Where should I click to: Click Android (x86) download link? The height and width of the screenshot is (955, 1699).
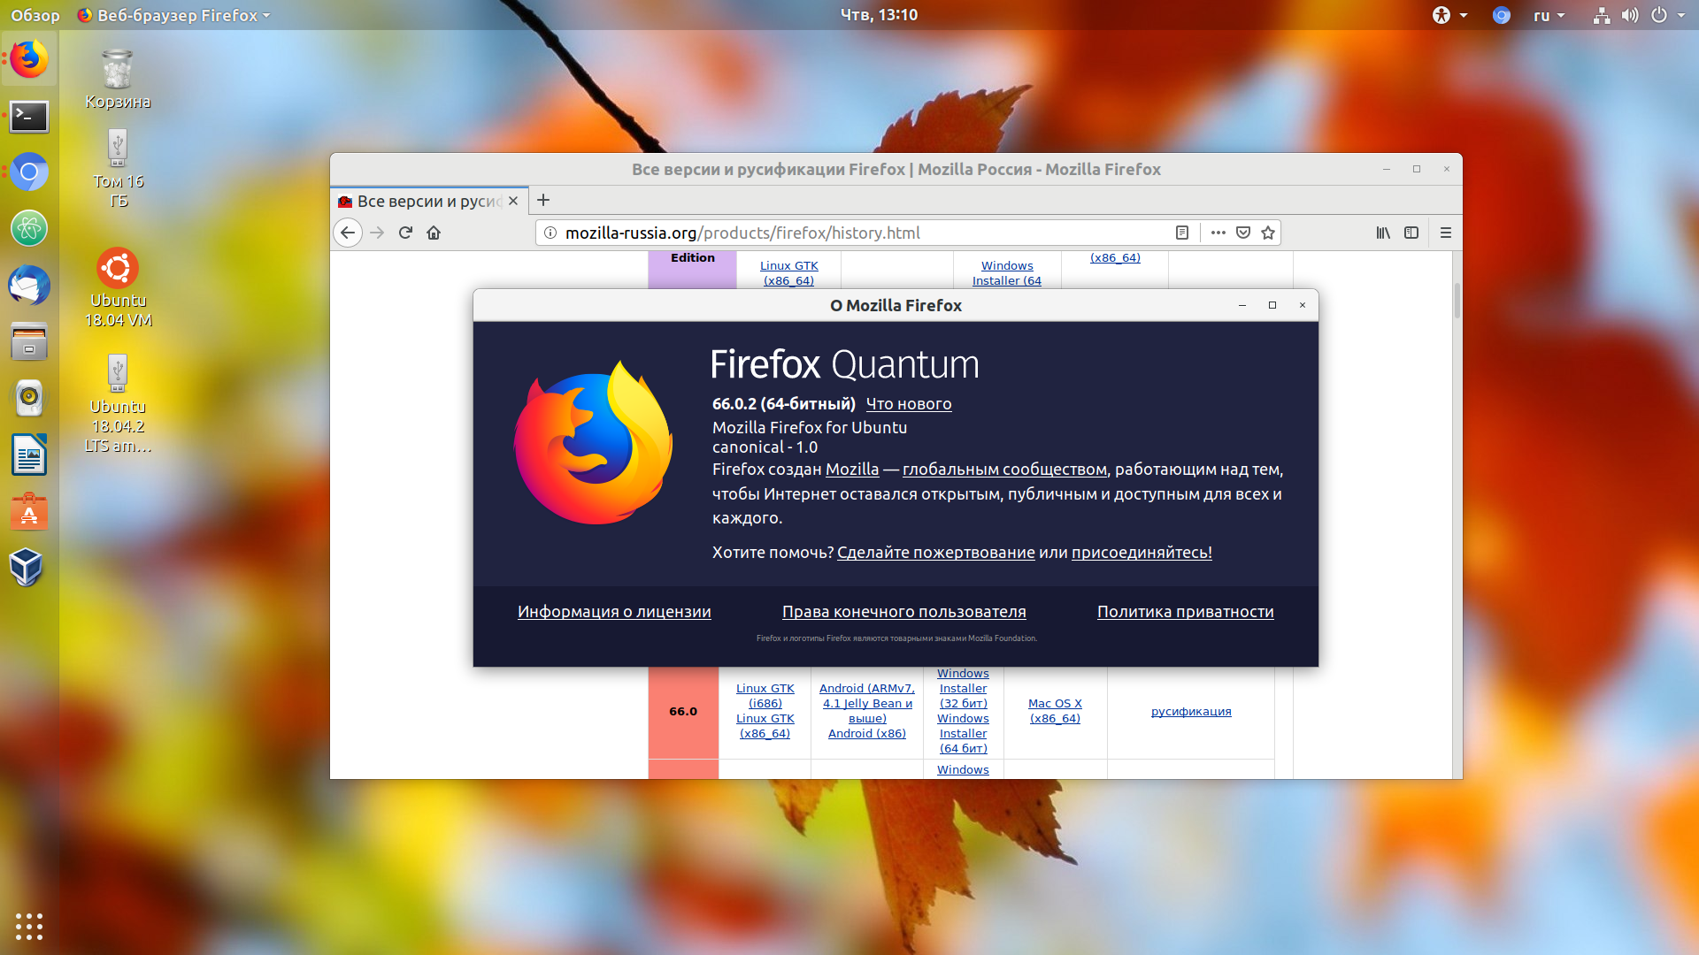coord(866,734)
